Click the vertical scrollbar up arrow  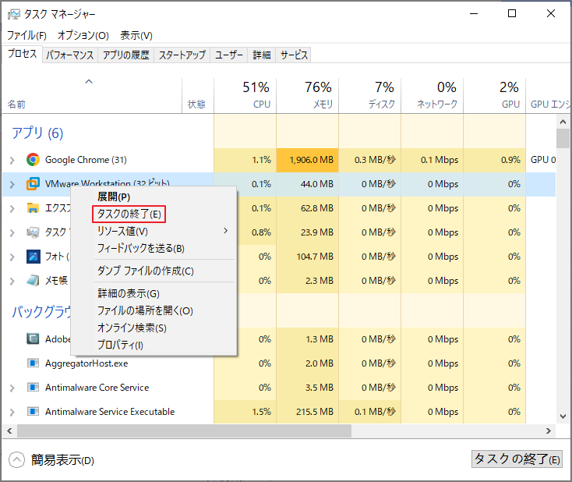(563, 122)
